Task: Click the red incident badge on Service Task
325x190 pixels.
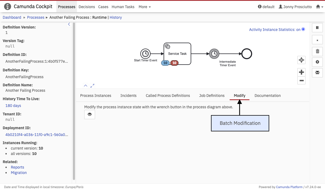Action: pos(174,63)
